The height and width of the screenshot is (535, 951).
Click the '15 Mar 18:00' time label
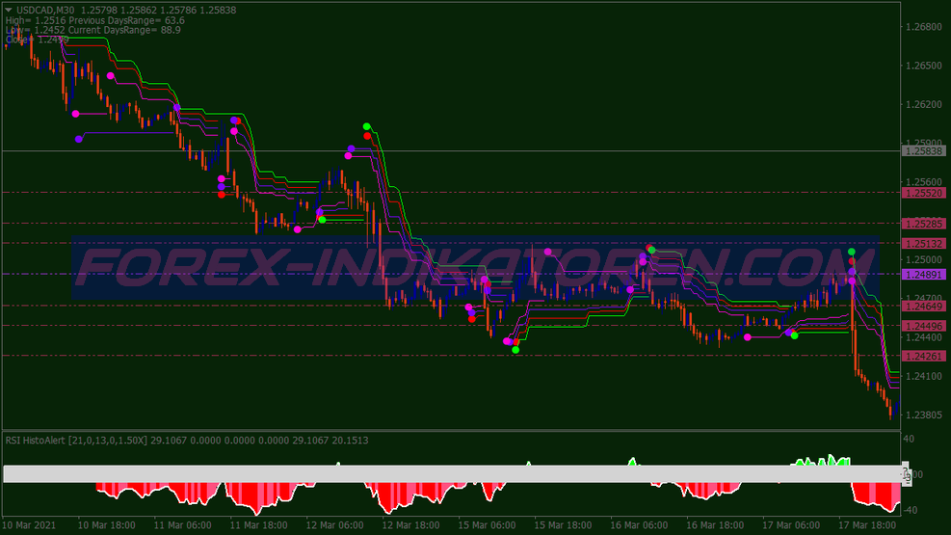click(x=563, y=525)
